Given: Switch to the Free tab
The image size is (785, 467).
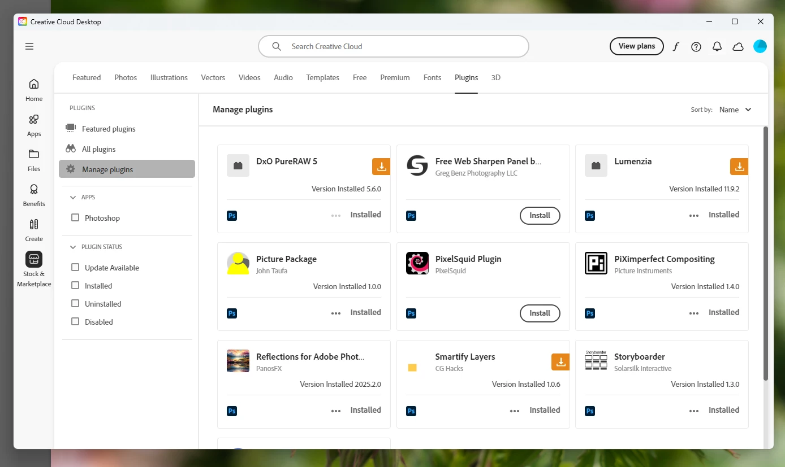Looking at the screenshot, I should pos(360,77).
